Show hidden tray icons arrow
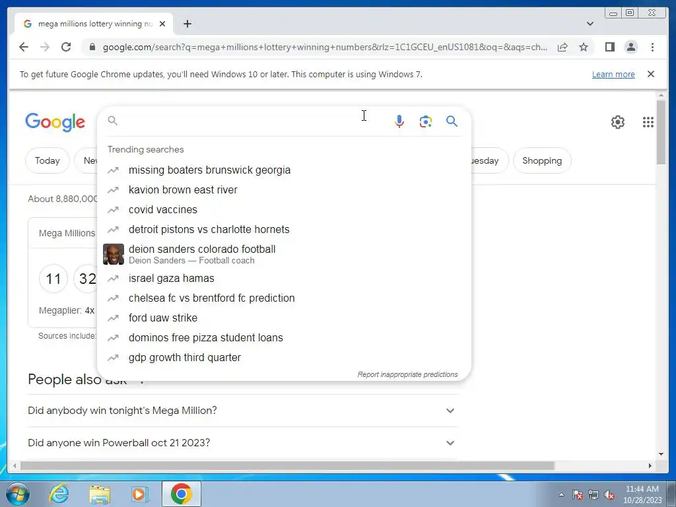The image size is (676, 507). [x=561, y=494]
